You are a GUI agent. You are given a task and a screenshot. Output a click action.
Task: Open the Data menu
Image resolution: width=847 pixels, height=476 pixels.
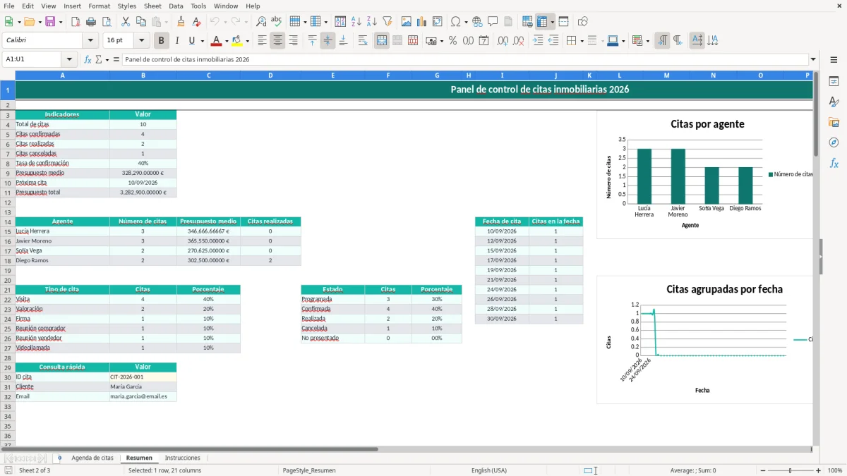(x=176, y=6)
